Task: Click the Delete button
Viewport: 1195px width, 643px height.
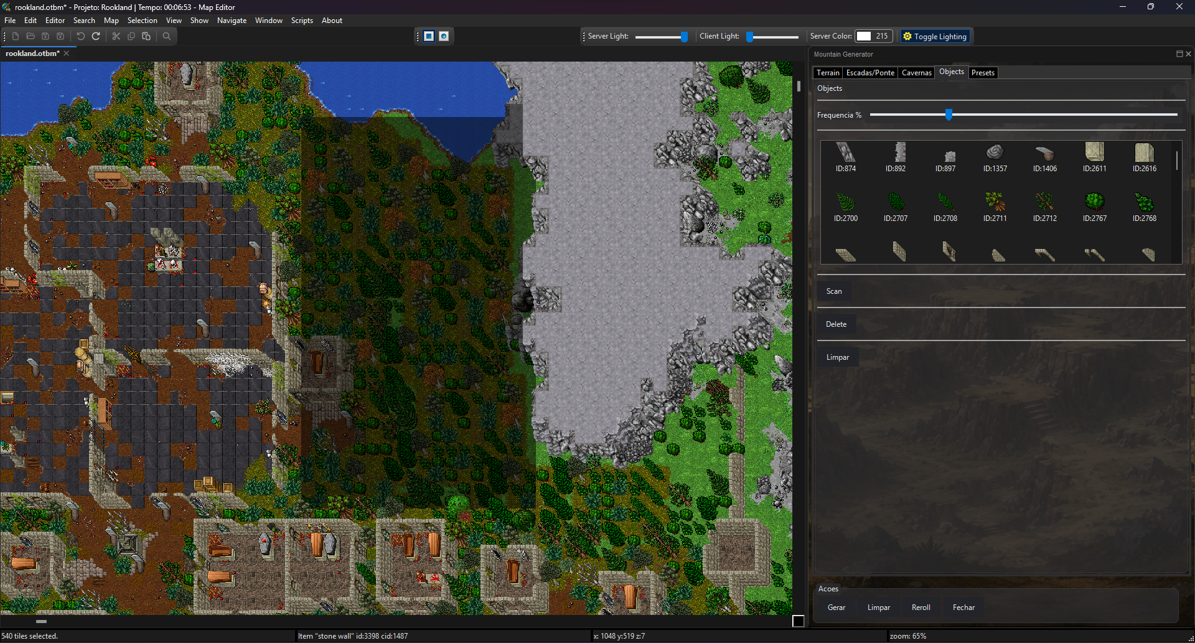Action: point(836,324)
